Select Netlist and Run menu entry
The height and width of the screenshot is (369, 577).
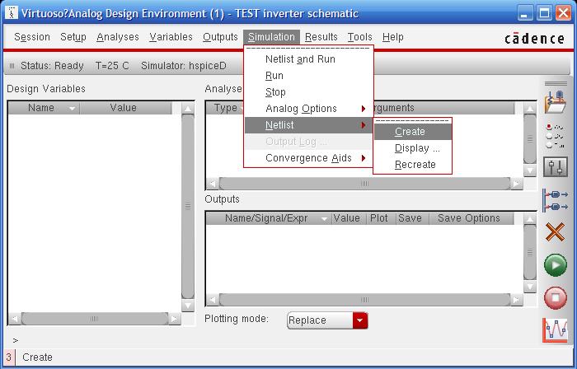300,59
